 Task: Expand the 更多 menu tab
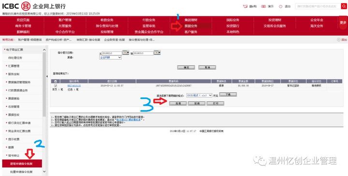[x=343, y=23]
